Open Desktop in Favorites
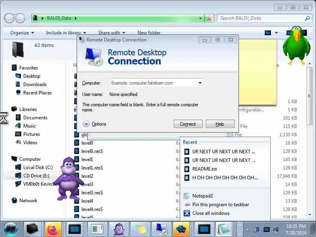Viewport: 316px width, 237px height. tap(32, 76)
